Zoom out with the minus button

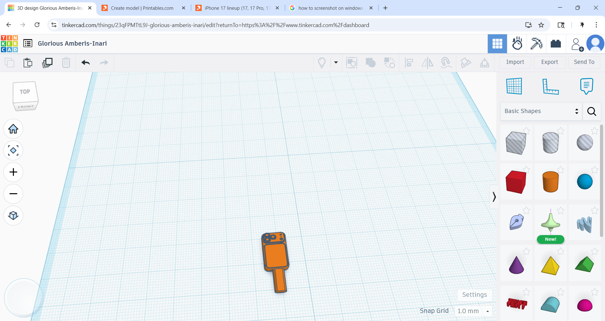13,194
